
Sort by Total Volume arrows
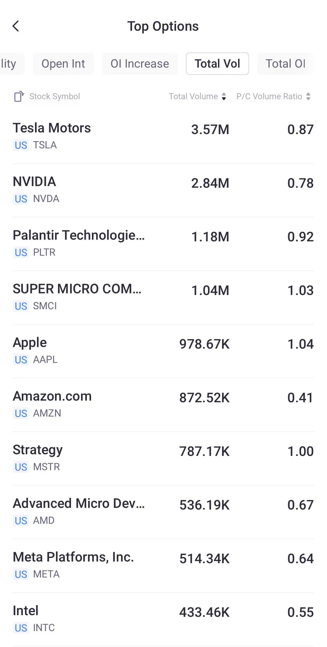(x=224, y=97)
